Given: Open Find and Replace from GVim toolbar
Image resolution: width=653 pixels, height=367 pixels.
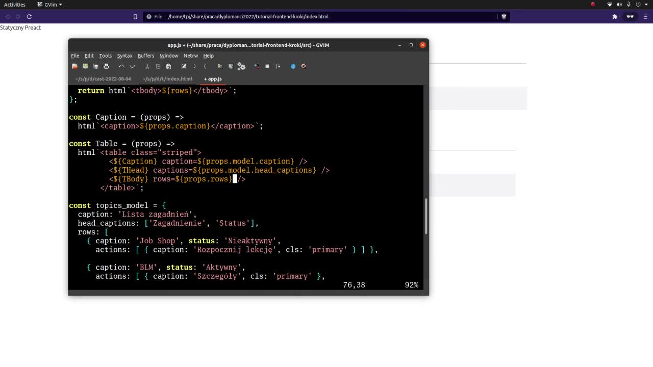Looking at the screenshot, I should point(184,66).
